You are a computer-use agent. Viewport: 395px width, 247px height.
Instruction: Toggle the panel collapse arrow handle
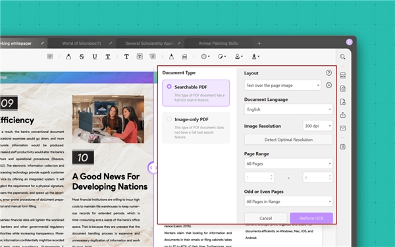pos(153,167)
